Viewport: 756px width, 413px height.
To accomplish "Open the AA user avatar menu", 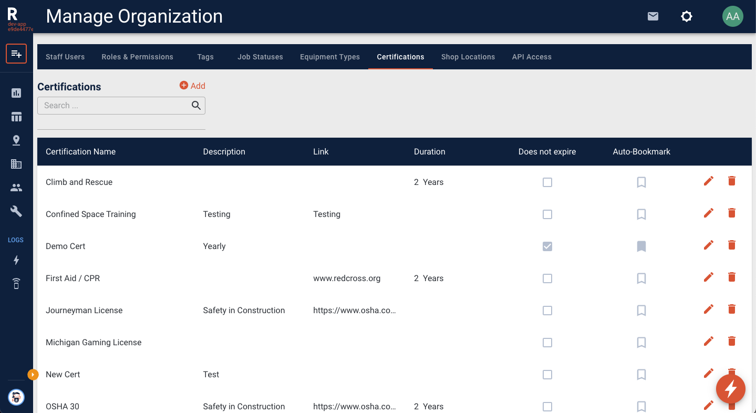I will point(733,16).
